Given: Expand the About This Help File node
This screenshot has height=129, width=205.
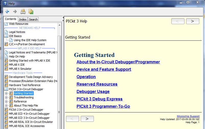Looking at the screenshot, I should pyautogui.click(x=6, y=105).
